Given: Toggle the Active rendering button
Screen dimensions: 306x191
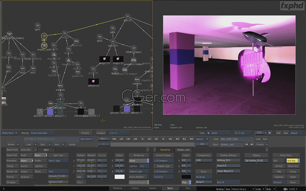Looking at the screenshot, I should click(x=139, y=160).
